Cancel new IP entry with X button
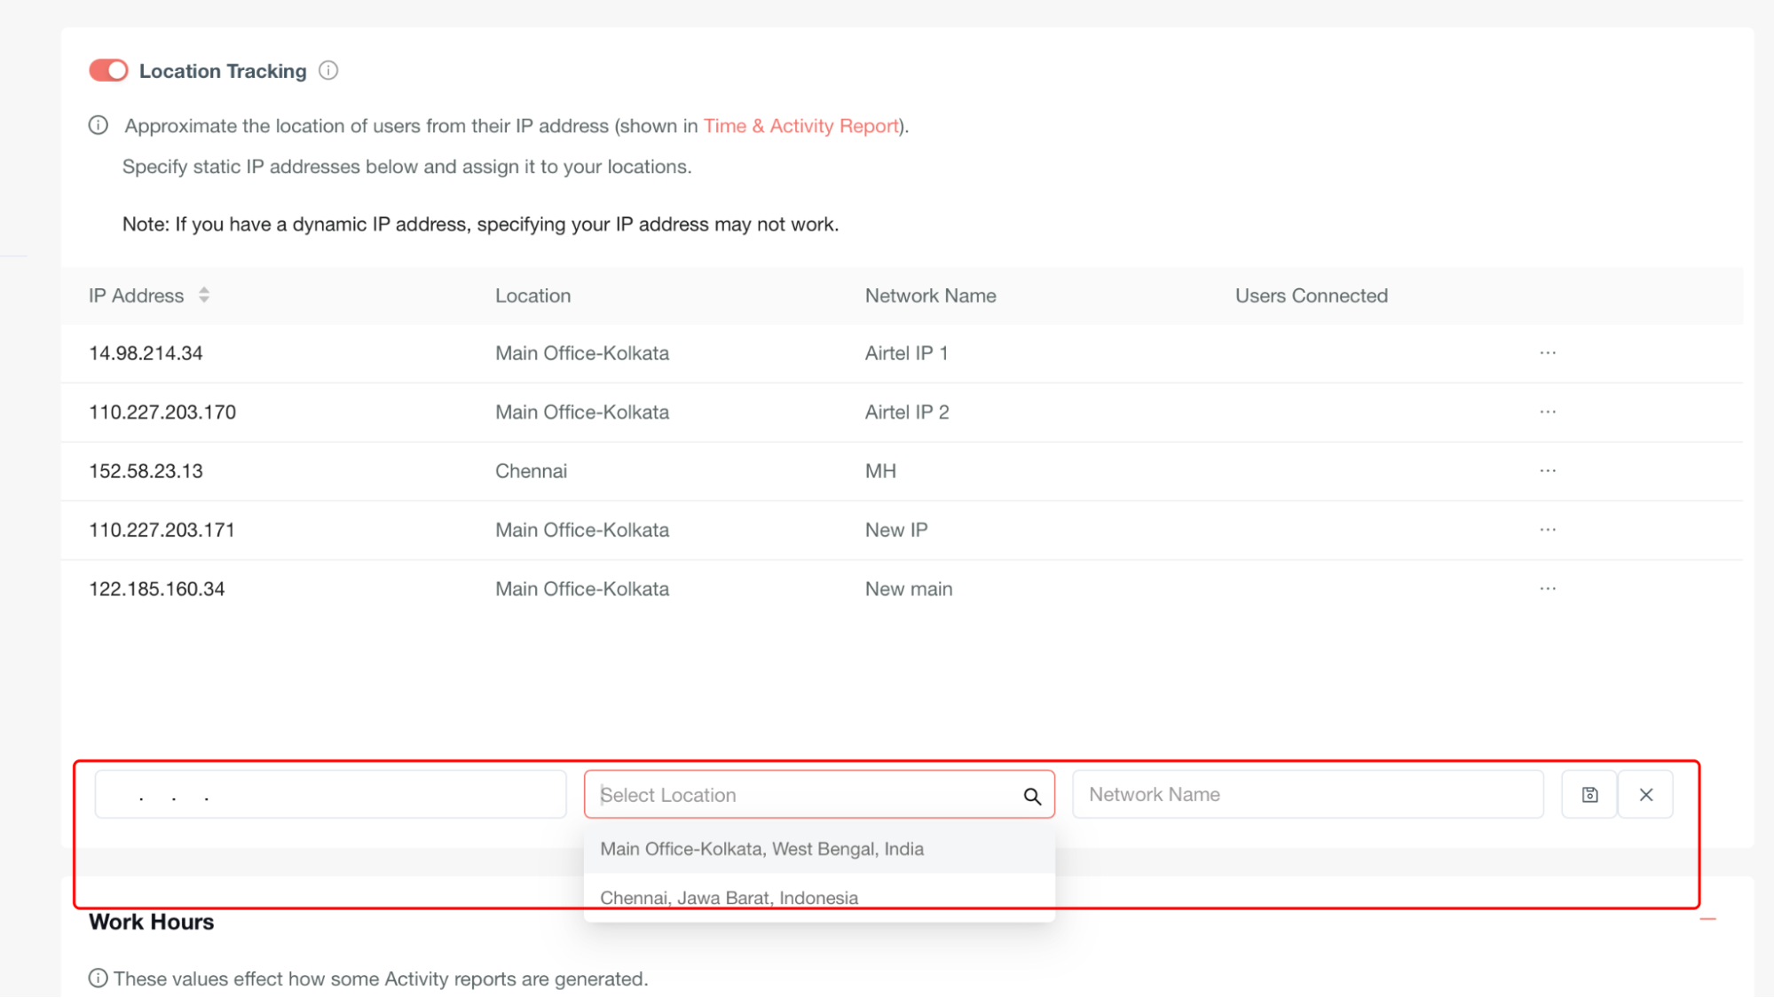 pos(1645,795)
